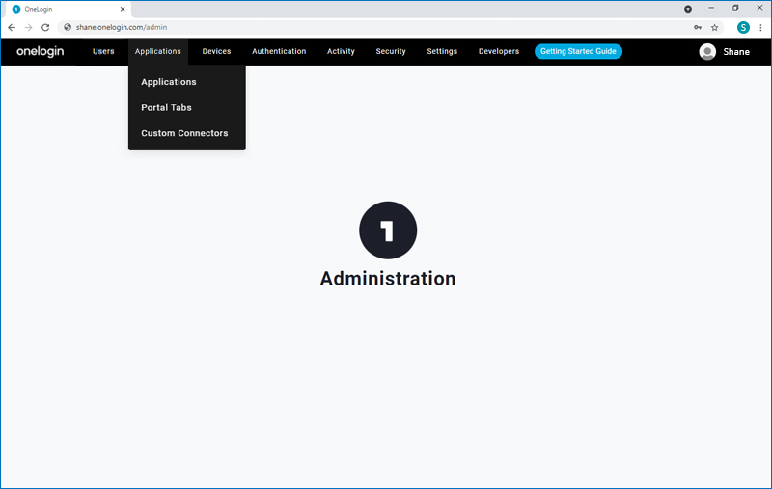Click the Shane user avatar icon
This screenshot has height=489, width=772.
tap(707, 52)
